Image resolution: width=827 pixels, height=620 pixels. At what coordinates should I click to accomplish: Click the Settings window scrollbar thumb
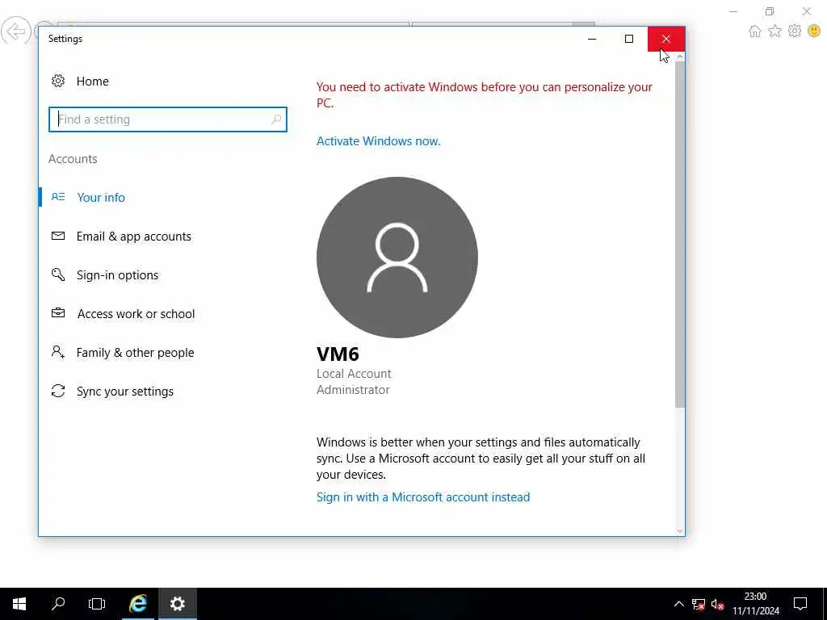pos(680,235)
